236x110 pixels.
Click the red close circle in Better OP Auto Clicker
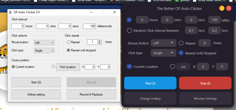[x=229, y=8]
